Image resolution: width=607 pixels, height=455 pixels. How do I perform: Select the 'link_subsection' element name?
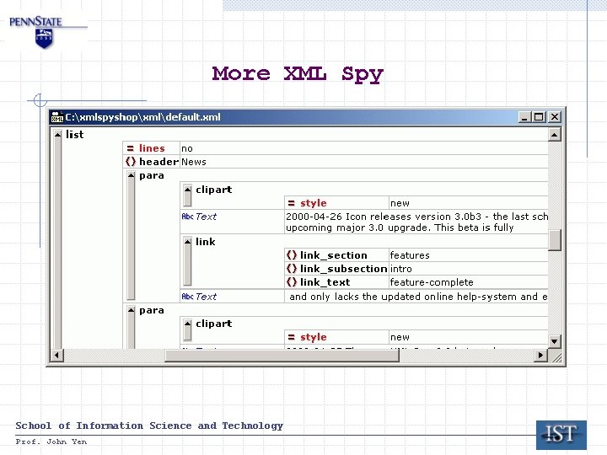pyautogui.click(x=343, y=269)
